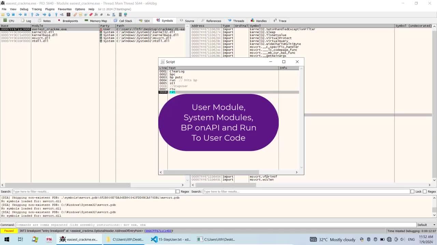
Task: Expand the Tracing menu
Action: [x=37, y=9]
